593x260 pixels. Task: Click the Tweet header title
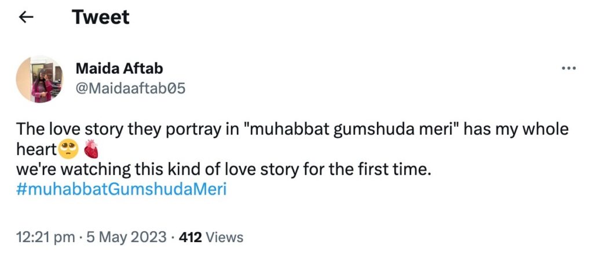pos(101,17)
